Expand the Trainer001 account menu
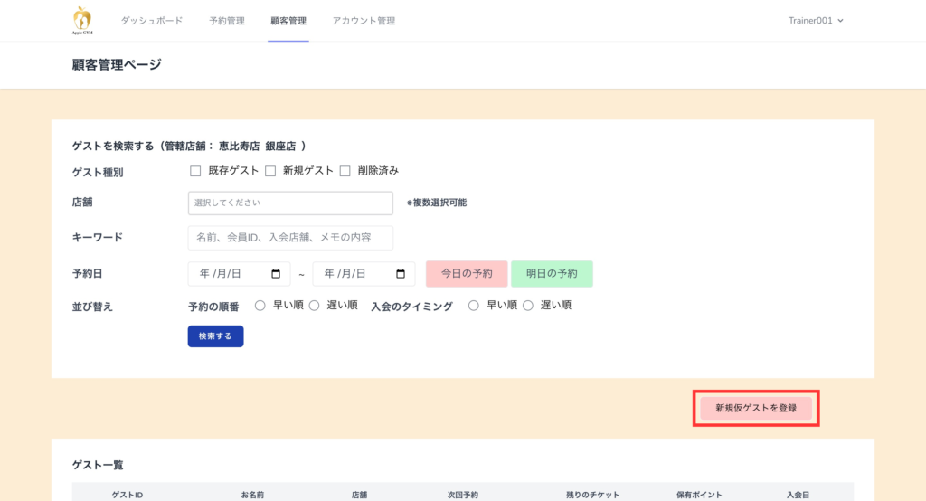Screen dimensions: 926x501 coord(815,21)
